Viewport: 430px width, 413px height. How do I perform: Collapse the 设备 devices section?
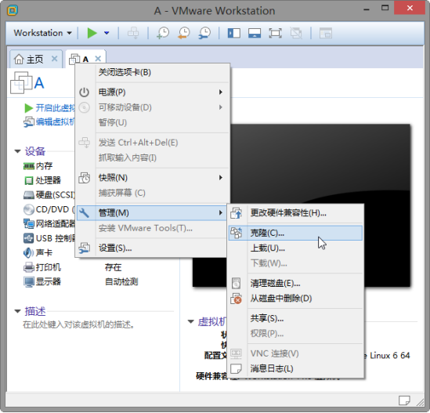17,151
